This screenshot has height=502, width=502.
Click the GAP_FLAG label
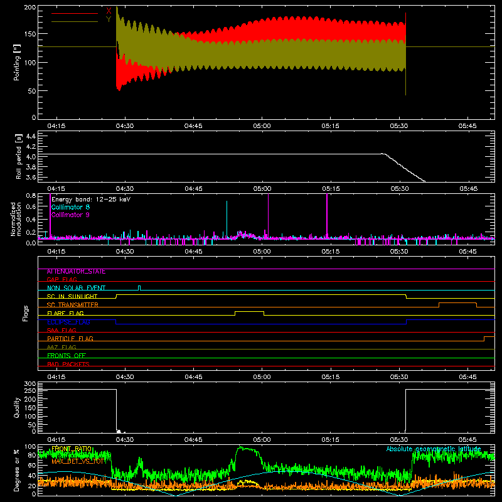click(61, 279)
